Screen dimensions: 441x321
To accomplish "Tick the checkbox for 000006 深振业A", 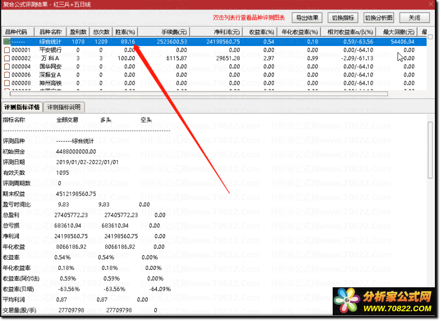I will click(7, 75).
